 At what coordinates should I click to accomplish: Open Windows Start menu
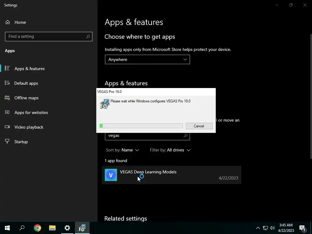pyautogui.click(x=7, y=228)
